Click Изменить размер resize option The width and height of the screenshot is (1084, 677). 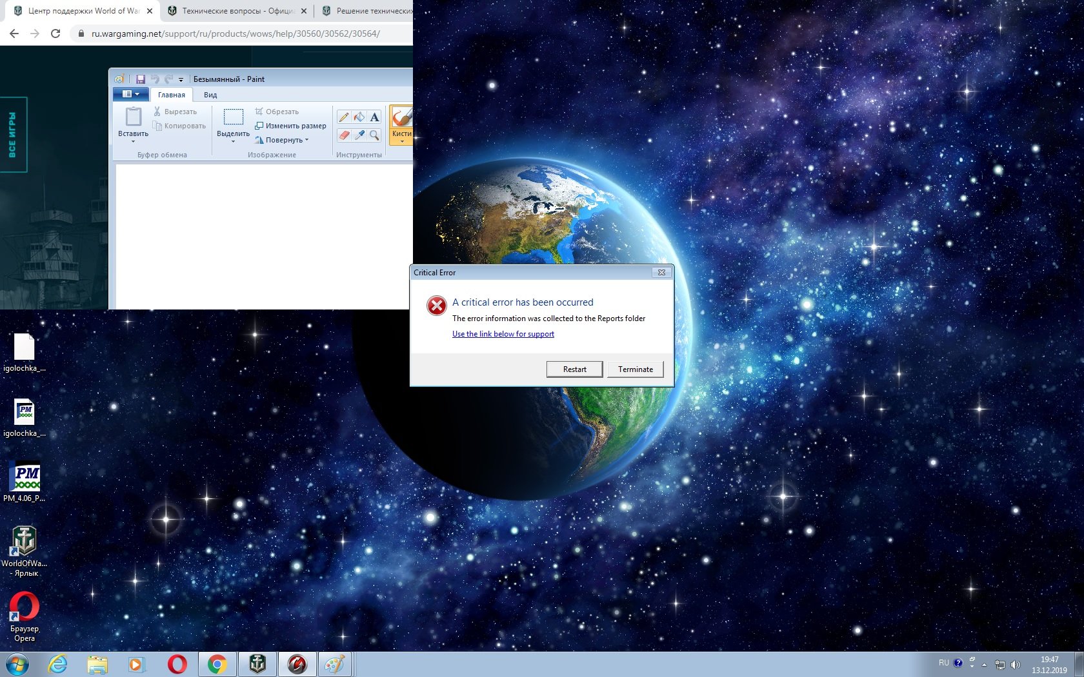click(290, 126)
